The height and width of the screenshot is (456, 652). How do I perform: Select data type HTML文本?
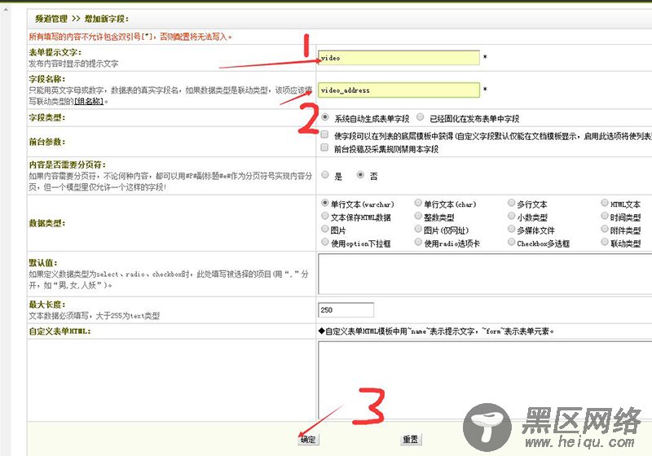tap(605, 203)
